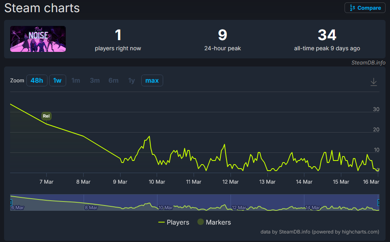
Task: Select the 1y zoom option
Action: [x=131, y=81]
